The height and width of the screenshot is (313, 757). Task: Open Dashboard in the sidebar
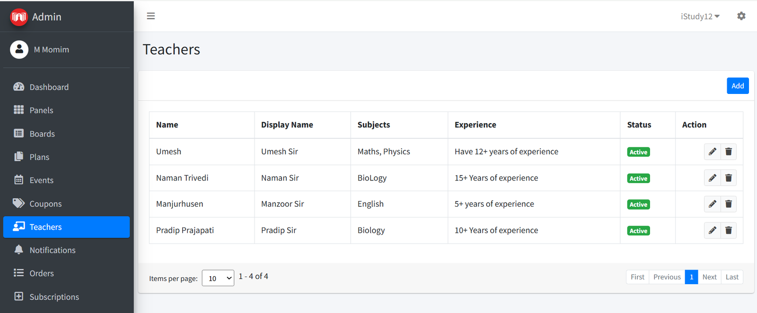(x=49, y=87)
